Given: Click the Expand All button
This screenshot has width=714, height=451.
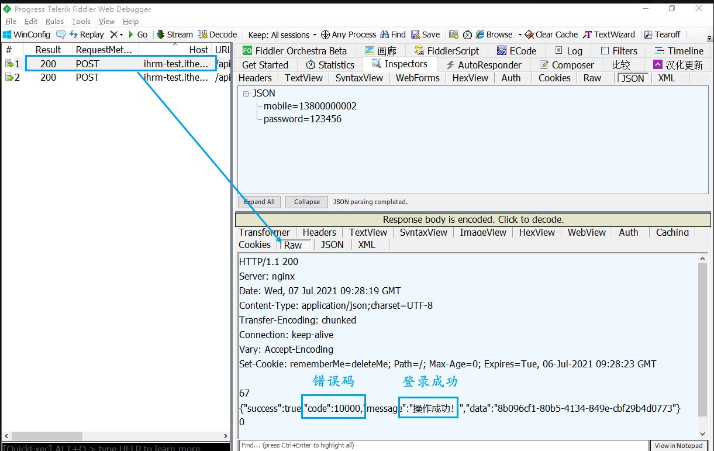Looking at the screenshot, I should 259,202.
